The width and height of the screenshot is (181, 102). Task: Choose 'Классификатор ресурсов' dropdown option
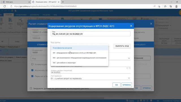79,48
